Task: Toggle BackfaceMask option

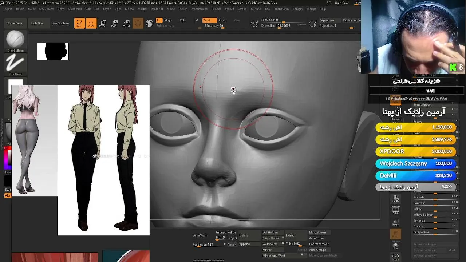Action: (319, 244)
